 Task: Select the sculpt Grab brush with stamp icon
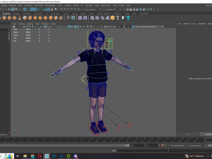(19, 18)
